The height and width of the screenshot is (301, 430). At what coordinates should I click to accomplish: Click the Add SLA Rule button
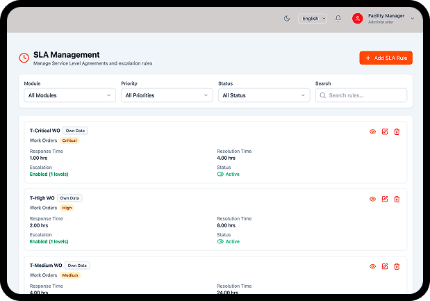tap(386, 58)
